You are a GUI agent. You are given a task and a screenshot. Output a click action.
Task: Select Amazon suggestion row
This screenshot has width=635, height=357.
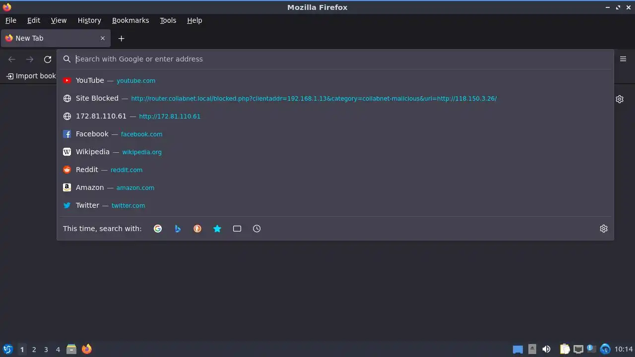(335, 187)
